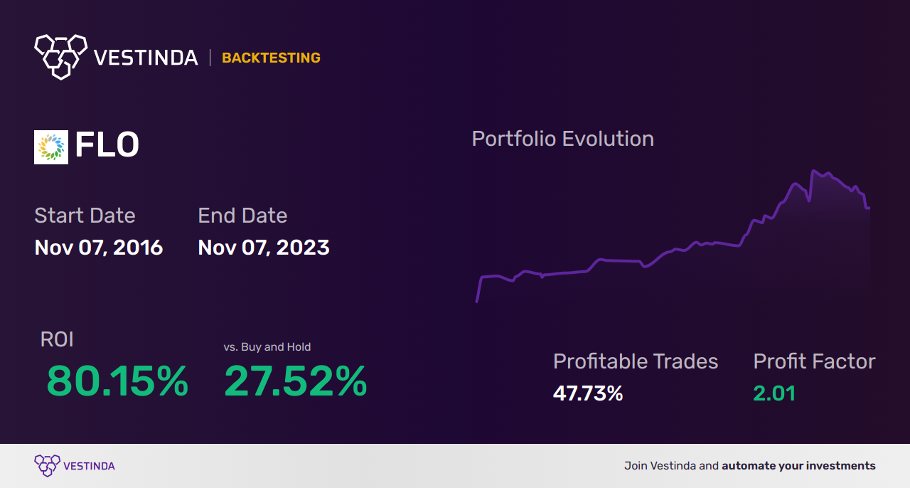Click the Portfolio Evolution chart title

tap(563, 139)
